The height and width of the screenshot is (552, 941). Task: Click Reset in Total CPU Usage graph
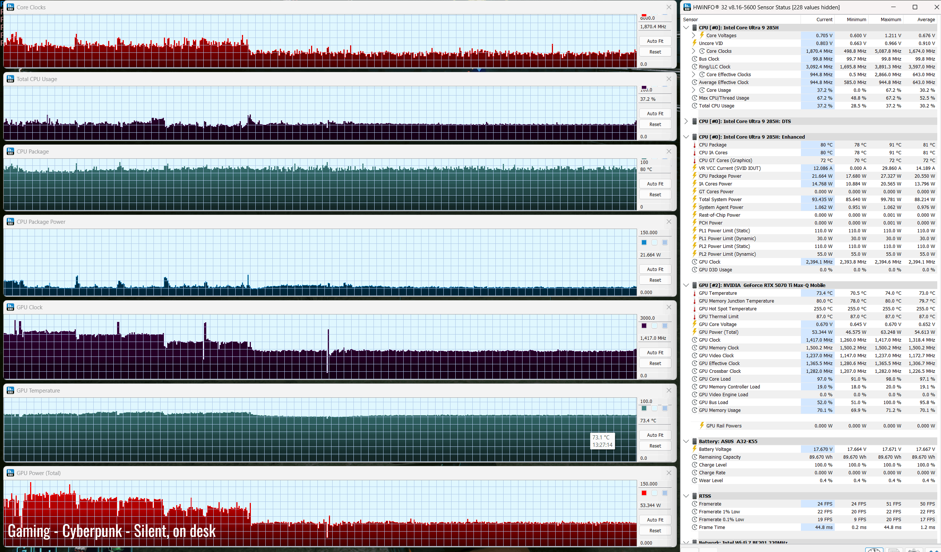655,125
